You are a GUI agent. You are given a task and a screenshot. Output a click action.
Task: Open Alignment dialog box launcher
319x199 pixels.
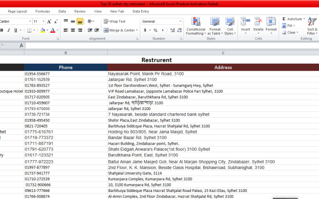(x=137, y=38)
